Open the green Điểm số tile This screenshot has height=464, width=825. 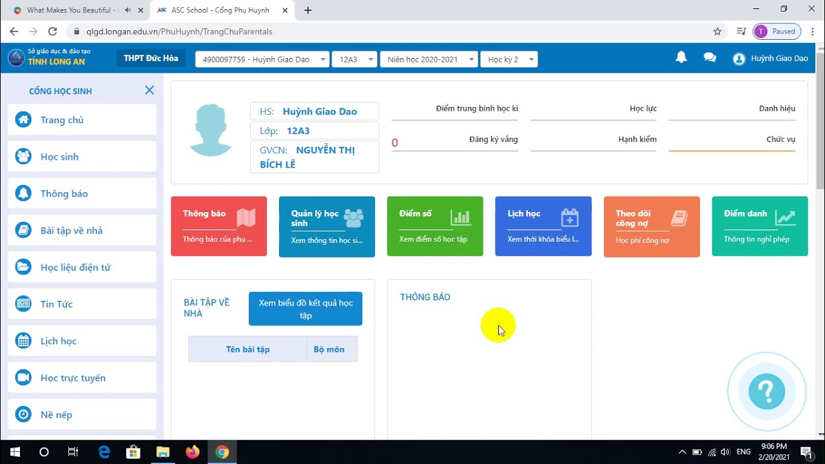click(435, 226)
